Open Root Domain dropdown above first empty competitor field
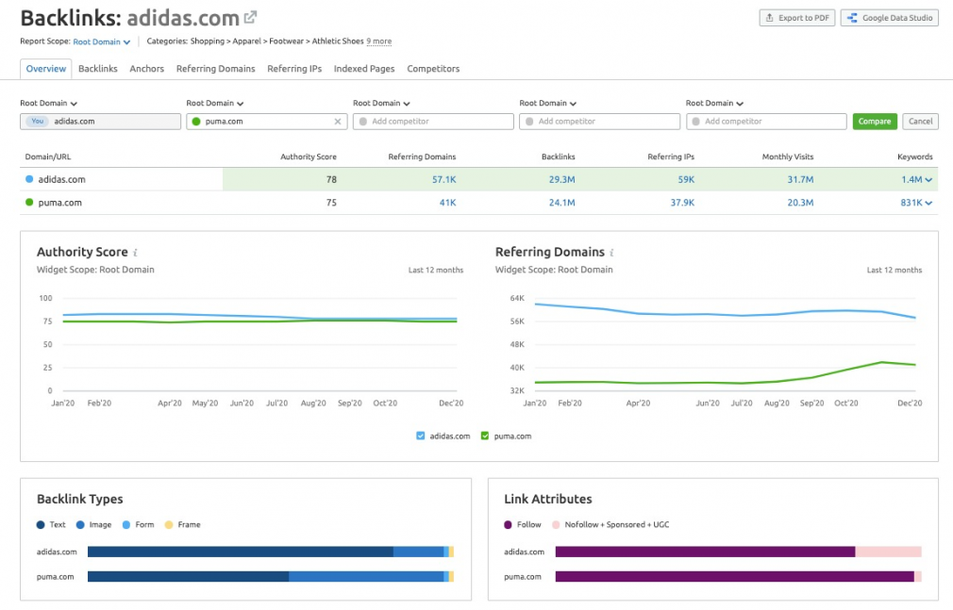This screenshot has width=953, height=610. point(382,104)
